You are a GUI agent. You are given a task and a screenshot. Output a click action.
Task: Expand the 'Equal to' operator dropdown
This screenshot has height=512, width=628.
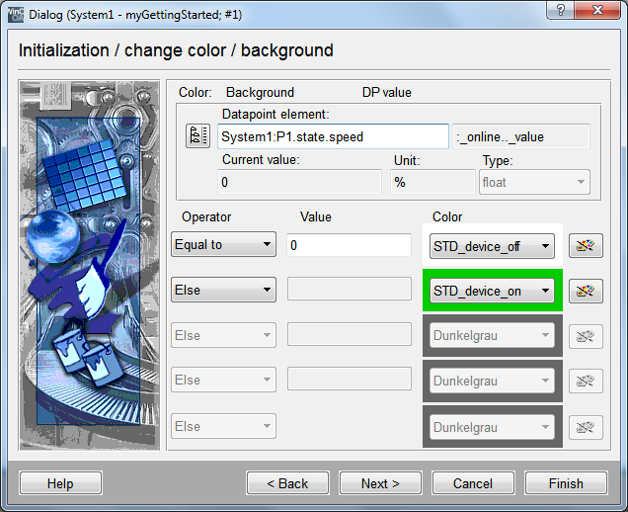[223, 245]
